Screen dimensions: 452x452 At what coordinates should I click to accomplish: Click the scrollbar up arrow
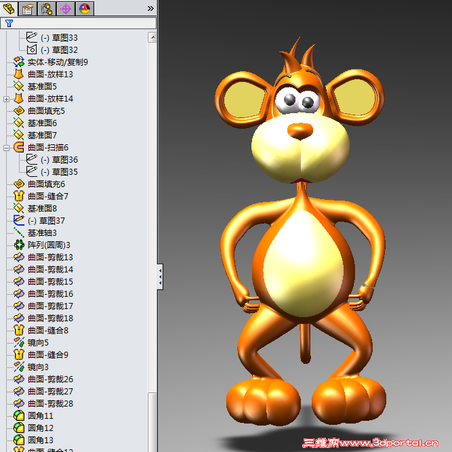pyautogui.click(x=152, y=37)
